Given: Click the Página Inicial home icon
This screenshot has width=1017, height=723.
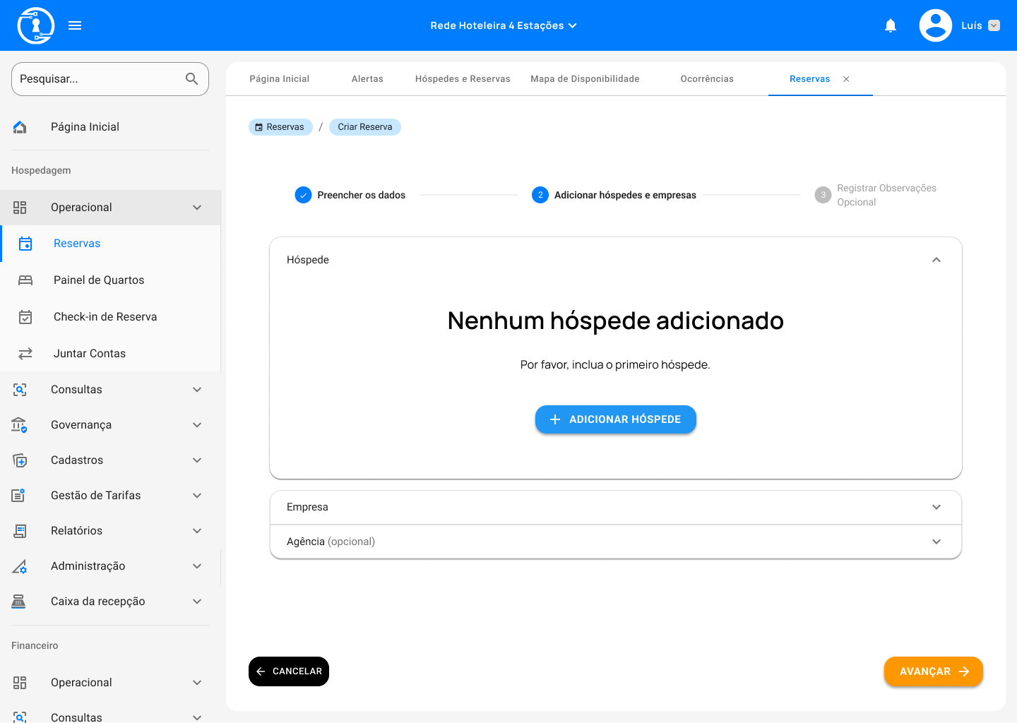Looking at the screenshot, I should click(20, 127).
